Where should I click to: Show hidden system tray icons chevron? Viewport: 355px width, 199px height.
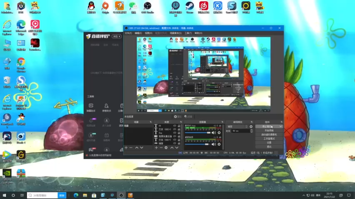304,195
